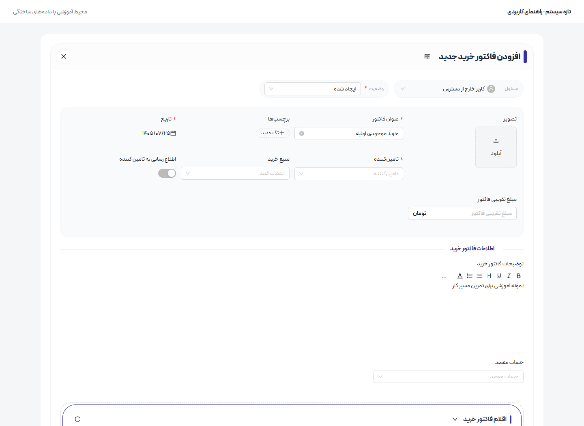Open the وضعیت dropdown showing ایجاد شده
This screenshot has width=584, height=426.
313,89
